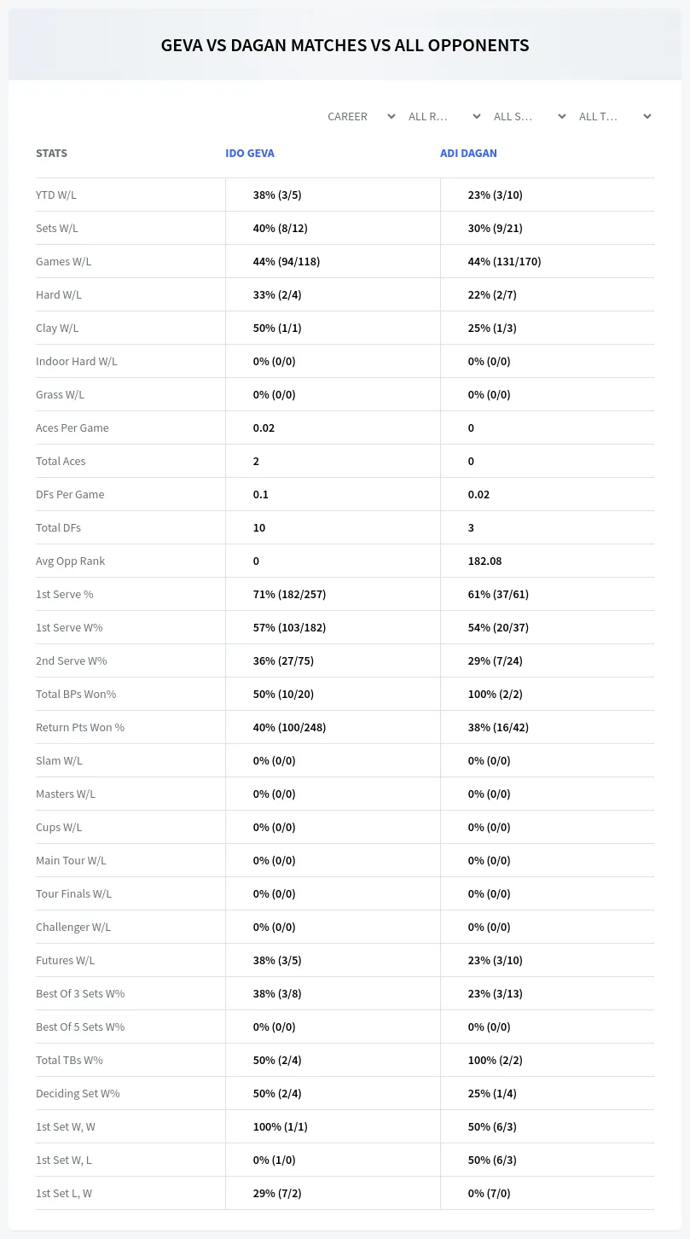
Task: Click the page title heading Geva vs Dagan
Action: pyautogui.click(x=345, y=45)
